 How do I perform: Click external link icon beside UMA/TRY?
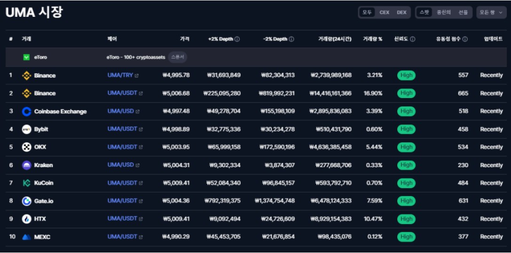click(136, 76)
